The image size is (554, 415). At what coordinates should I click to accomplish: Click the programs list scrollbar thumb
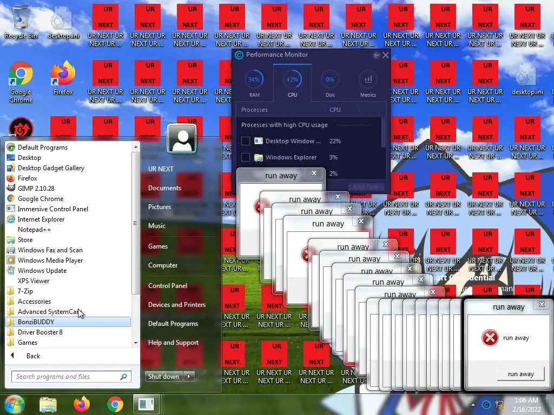[136, 222]
